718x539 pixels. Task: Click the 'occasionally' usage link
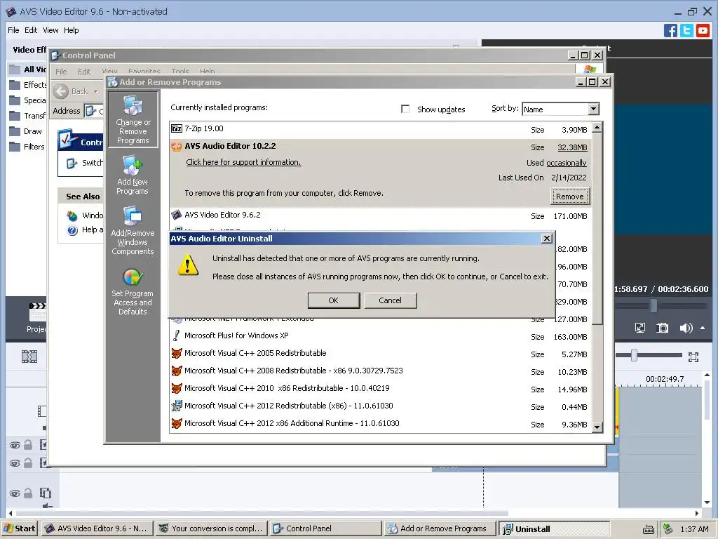(x=567, y=163)
